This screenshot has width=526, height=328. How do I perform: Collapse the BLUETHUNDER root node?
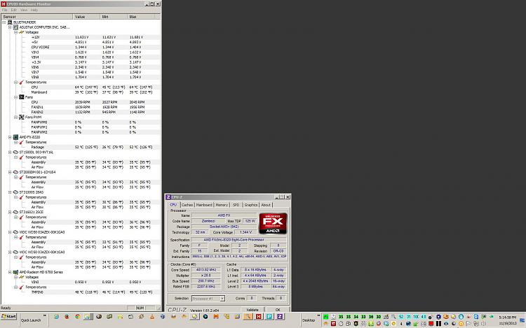pos(4,22)
